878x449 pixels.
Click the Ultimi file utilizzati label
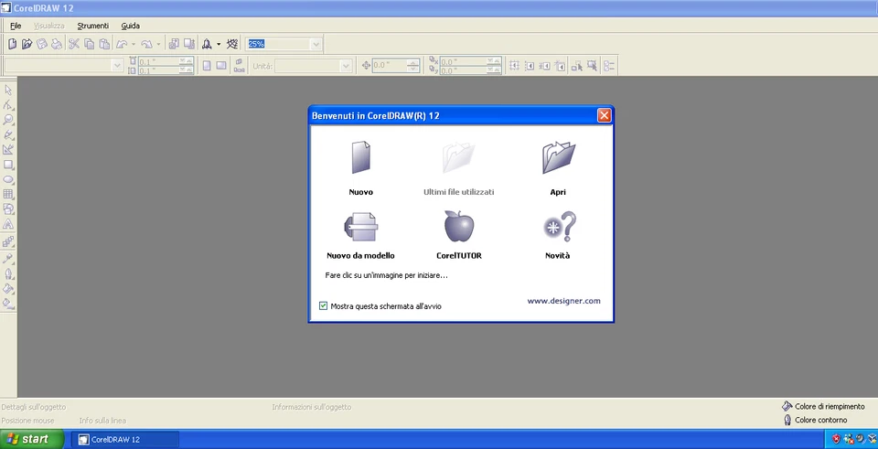pos(459,192)
